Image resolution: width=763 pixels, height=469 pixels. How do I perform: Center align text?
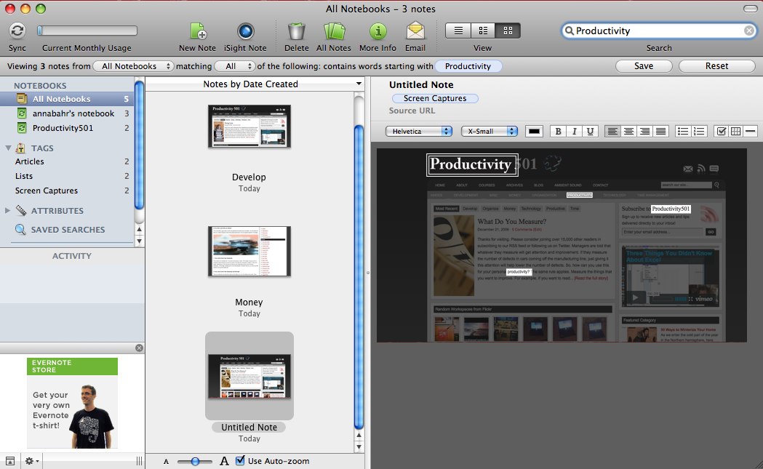pos(628,132)
